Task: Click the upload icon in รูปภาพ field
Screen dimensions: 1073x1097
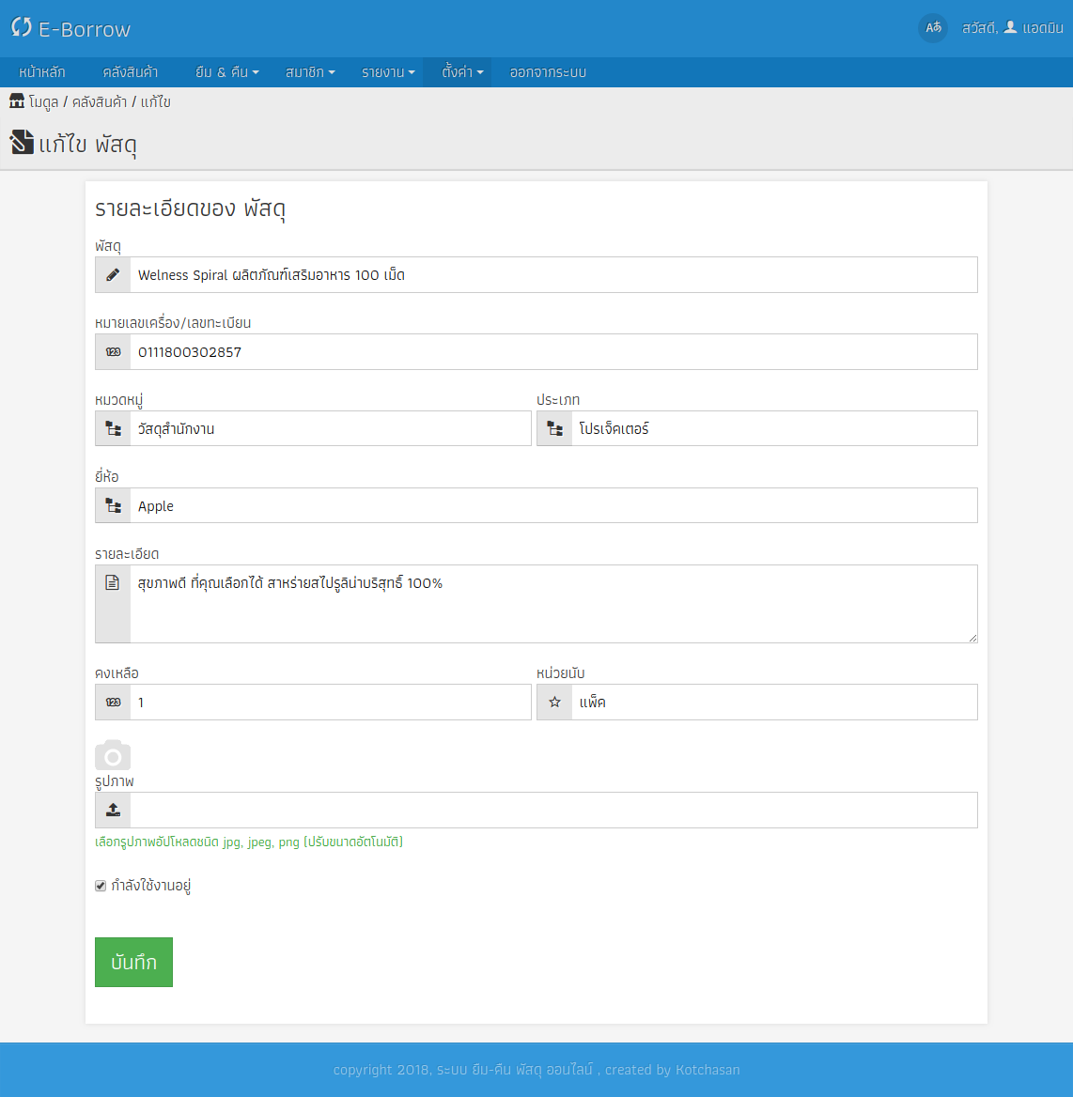Action: tap(113, 811)
